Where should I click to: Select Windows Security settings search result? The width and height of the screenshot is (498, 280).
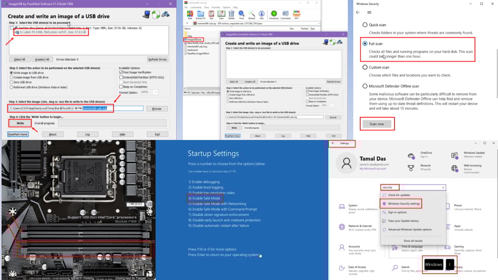pyautogui.click(x=400, y=203)
